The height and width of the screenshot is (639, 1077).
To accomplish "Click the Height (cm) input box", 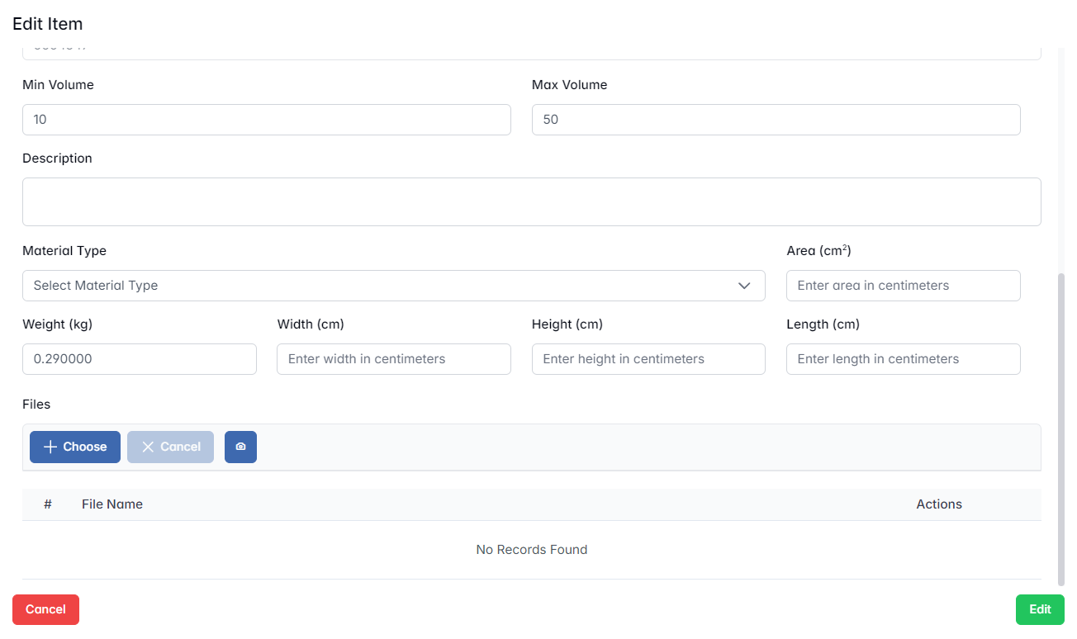I will 648,359.
